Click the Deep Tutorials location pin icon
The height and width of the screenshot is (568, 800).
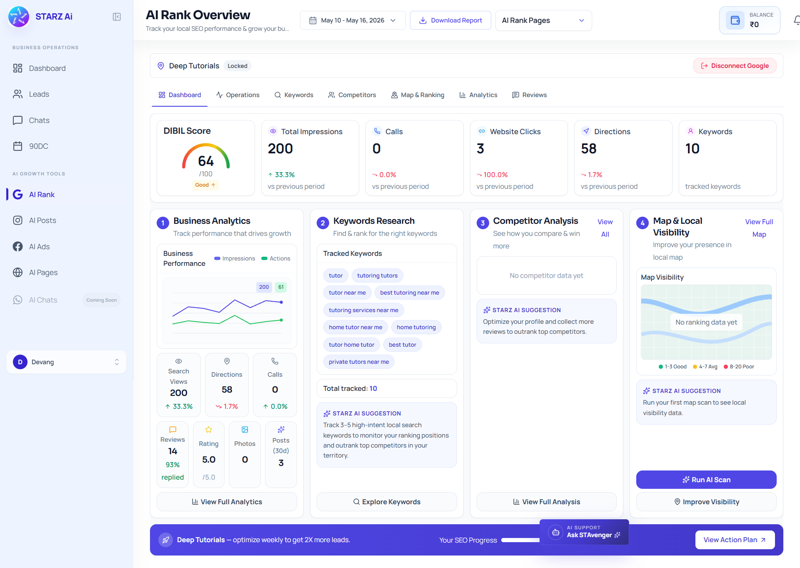(161, 66)
